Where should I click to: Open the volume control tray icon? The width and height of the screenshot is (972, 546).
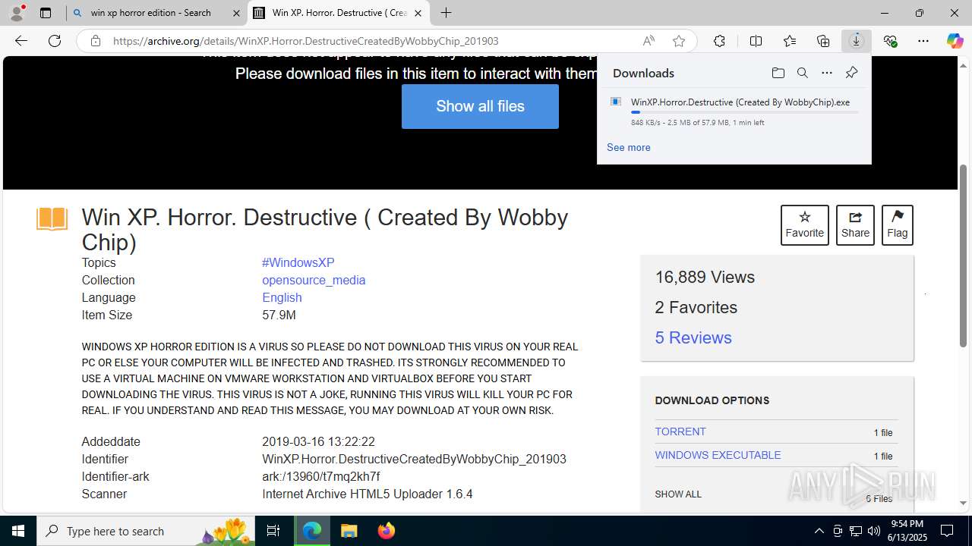[873, 531]
